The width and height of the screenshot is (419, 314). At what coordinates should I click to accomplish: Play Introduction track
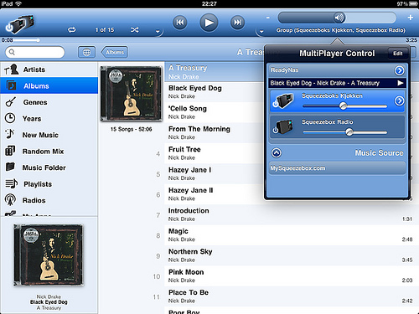coord(291,214)
